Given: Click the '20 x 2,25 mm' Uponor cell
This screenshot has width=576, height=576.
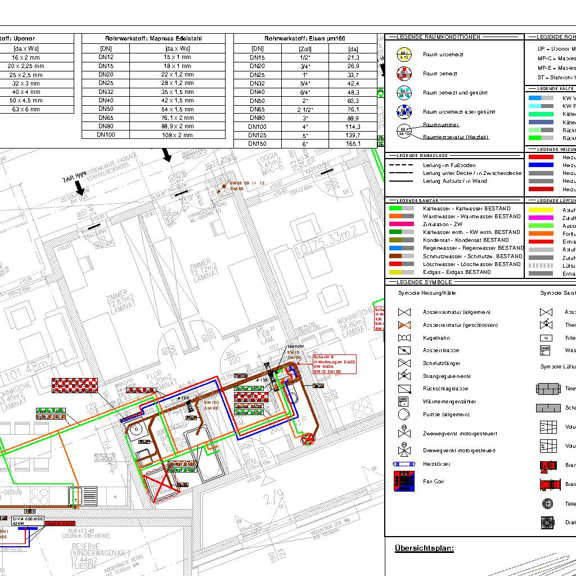Looking at the screenshot, I should 26,66.
